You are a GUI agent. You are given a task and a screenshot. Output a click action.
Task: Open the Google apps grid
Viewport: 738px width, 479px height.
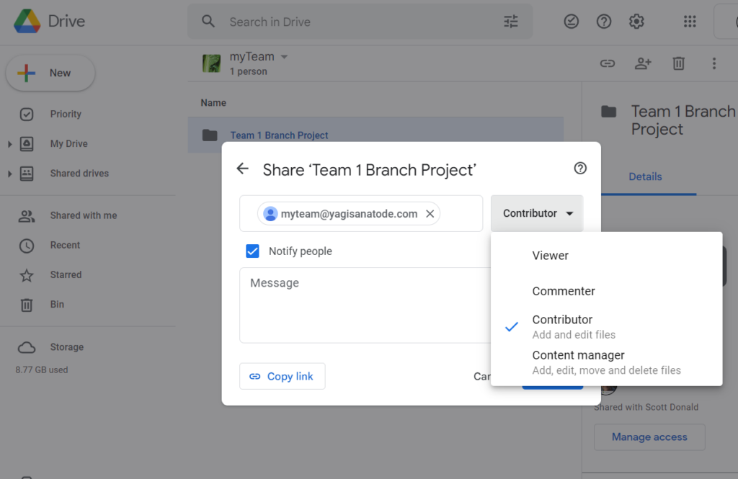coord(690,22)
